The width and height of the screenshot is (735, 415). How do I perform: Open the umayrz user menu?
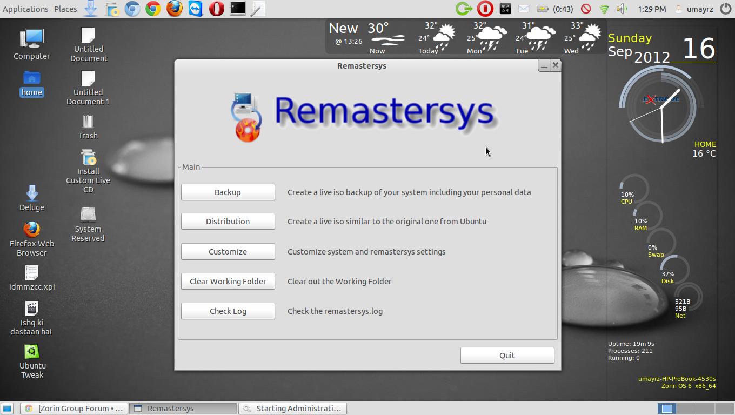pyautogui.click(x=694, y=9)
